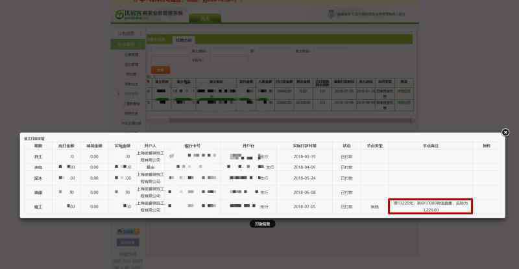519x269 pixels.
Task: Click the 银行卡号 column header
Action: tap(192, 146)
